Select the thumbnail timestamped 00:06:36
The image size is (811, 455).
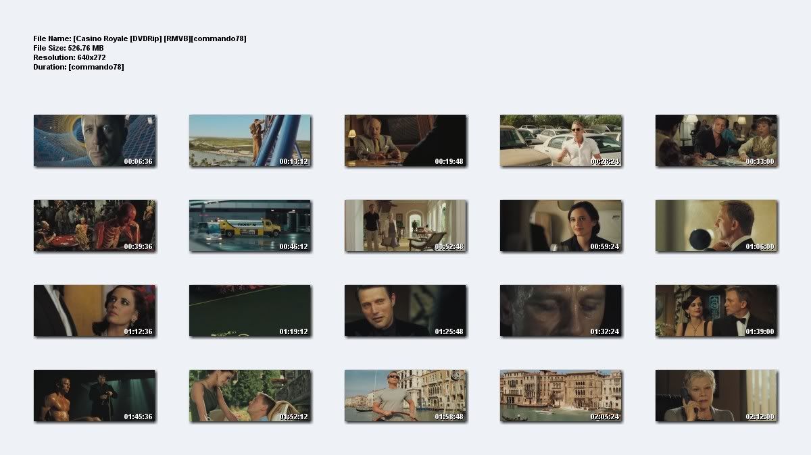(95, 140)
